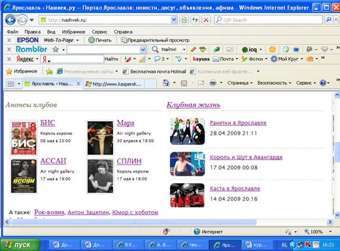Open the Файл menu
Viewport: 340px width, 251px height.
12,32
